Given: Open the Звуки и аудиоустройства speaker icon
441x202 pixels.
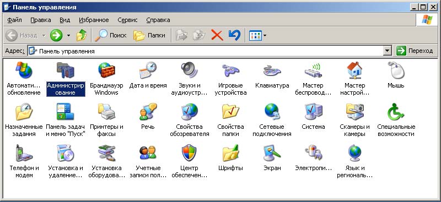Looking at the screenshot, I should [189, 70].
